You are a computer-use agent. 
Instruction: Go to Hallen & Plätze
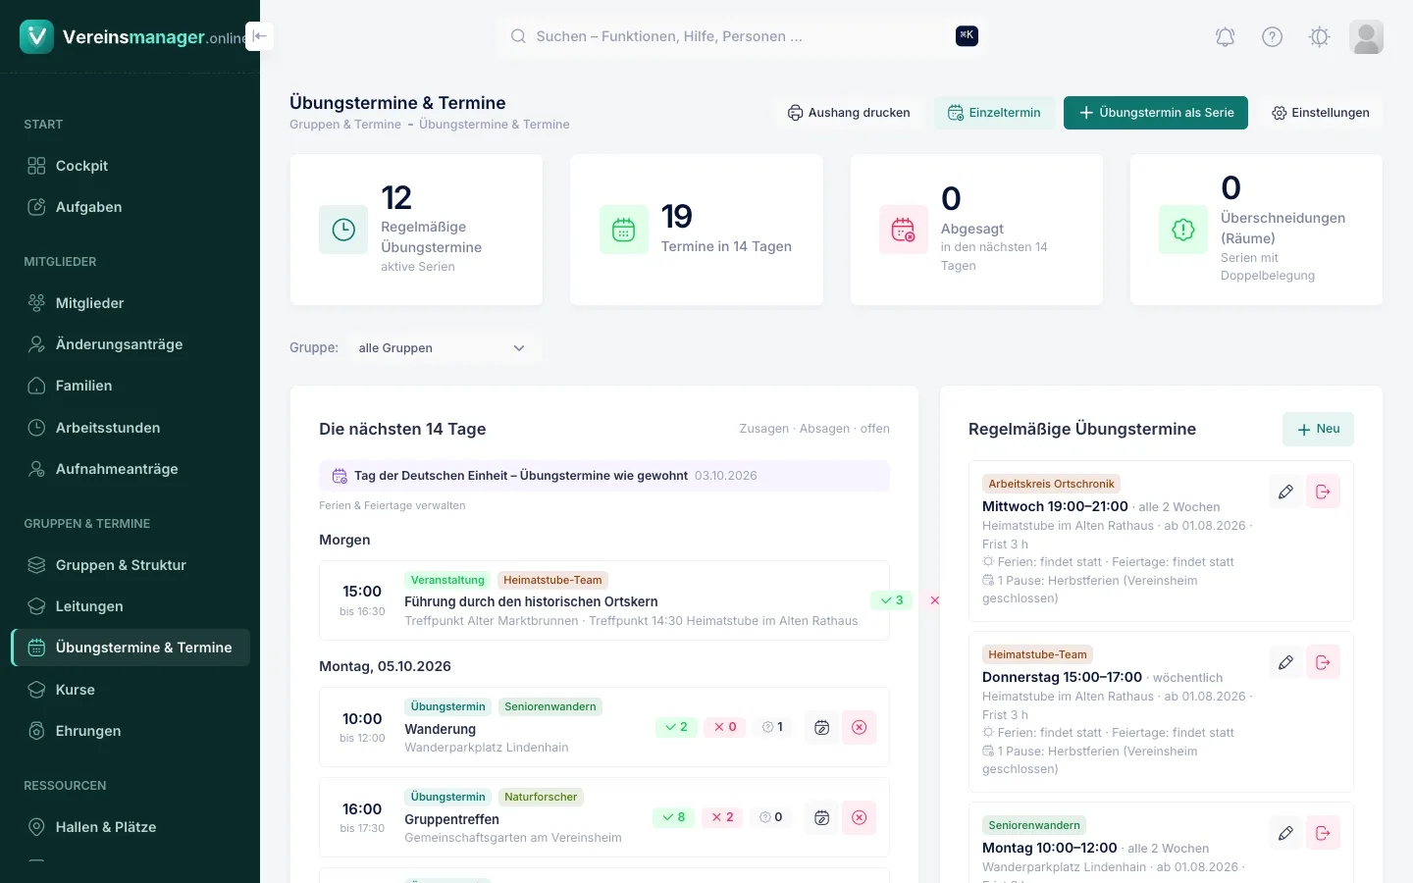point(131,827)
